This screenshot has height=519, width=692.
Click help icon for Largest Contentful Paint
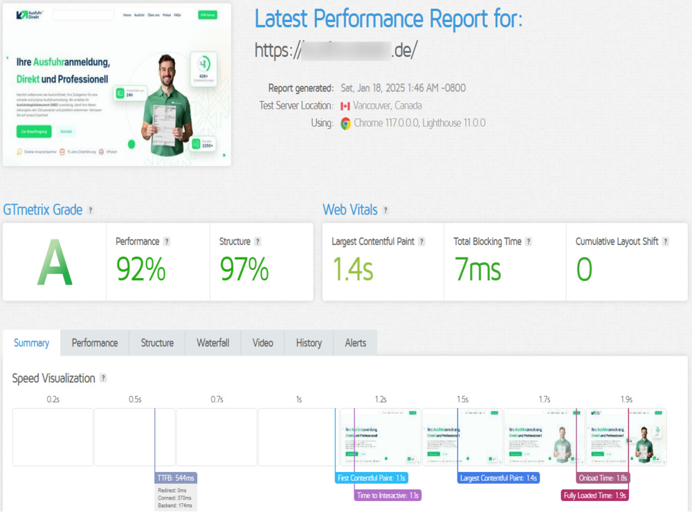click(421, 242)
